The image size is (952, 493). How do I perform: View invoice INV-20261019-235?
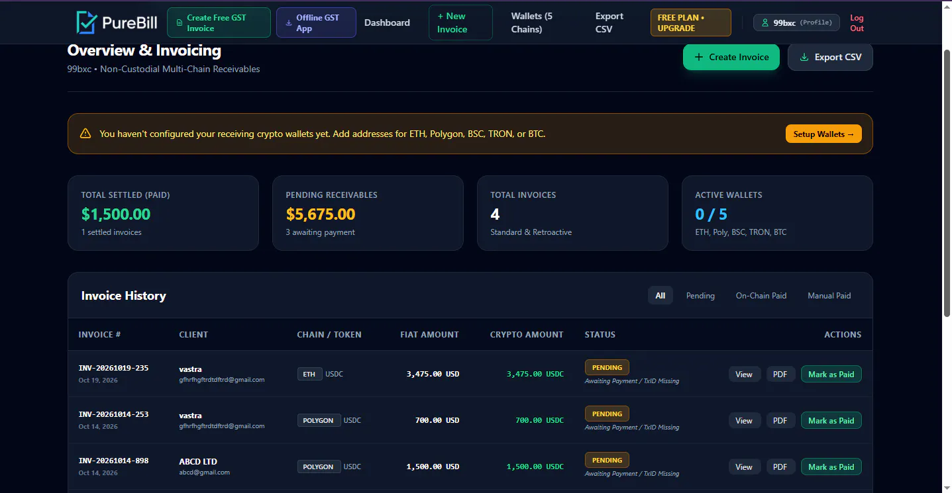tap(745, 374)
